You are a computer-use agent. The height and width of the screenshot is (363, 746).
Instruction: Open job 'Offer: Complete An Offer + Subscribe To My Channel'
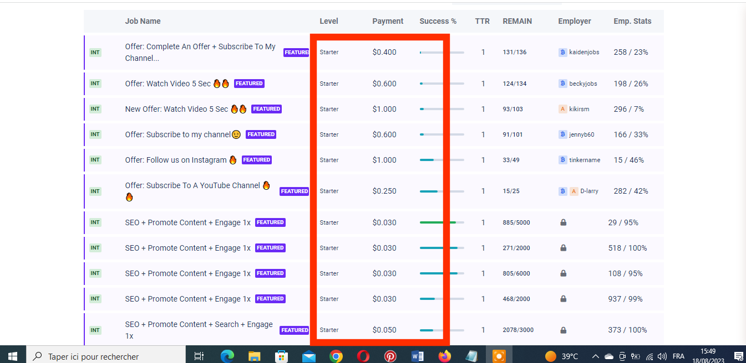pyautogui.click(x=200, y=52)
